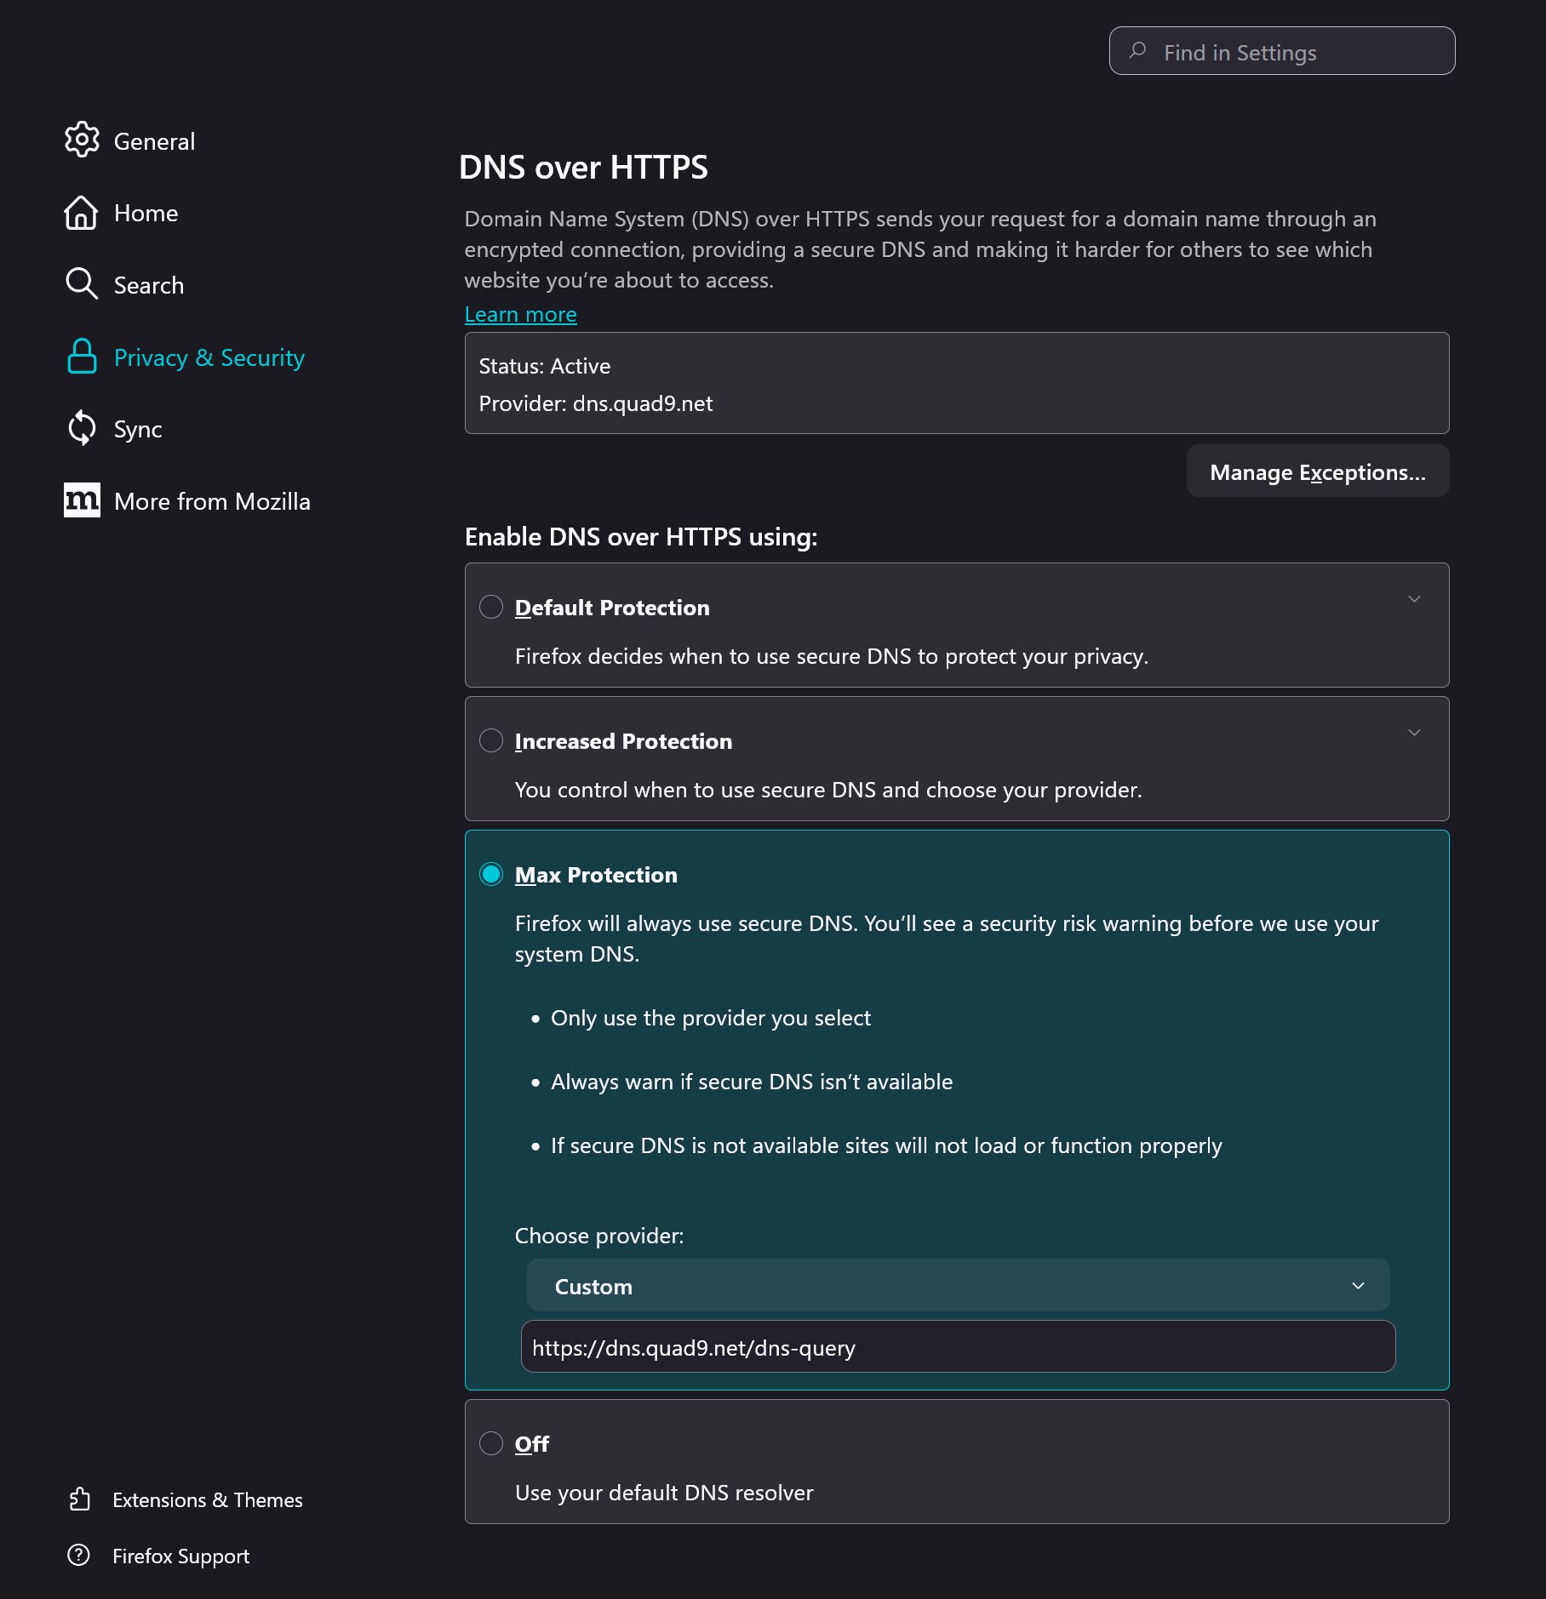Screen dimensions: 1546x1599
Task: Select the Default Protection radio button
Action: point(491,607)
